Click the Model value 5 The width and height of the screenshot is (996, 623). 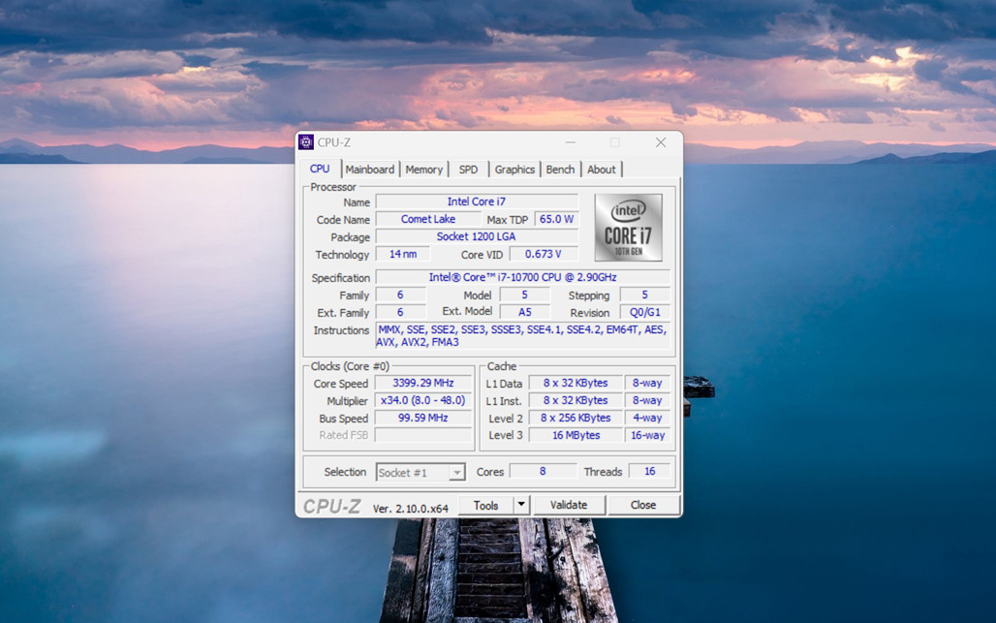[525, 295]
